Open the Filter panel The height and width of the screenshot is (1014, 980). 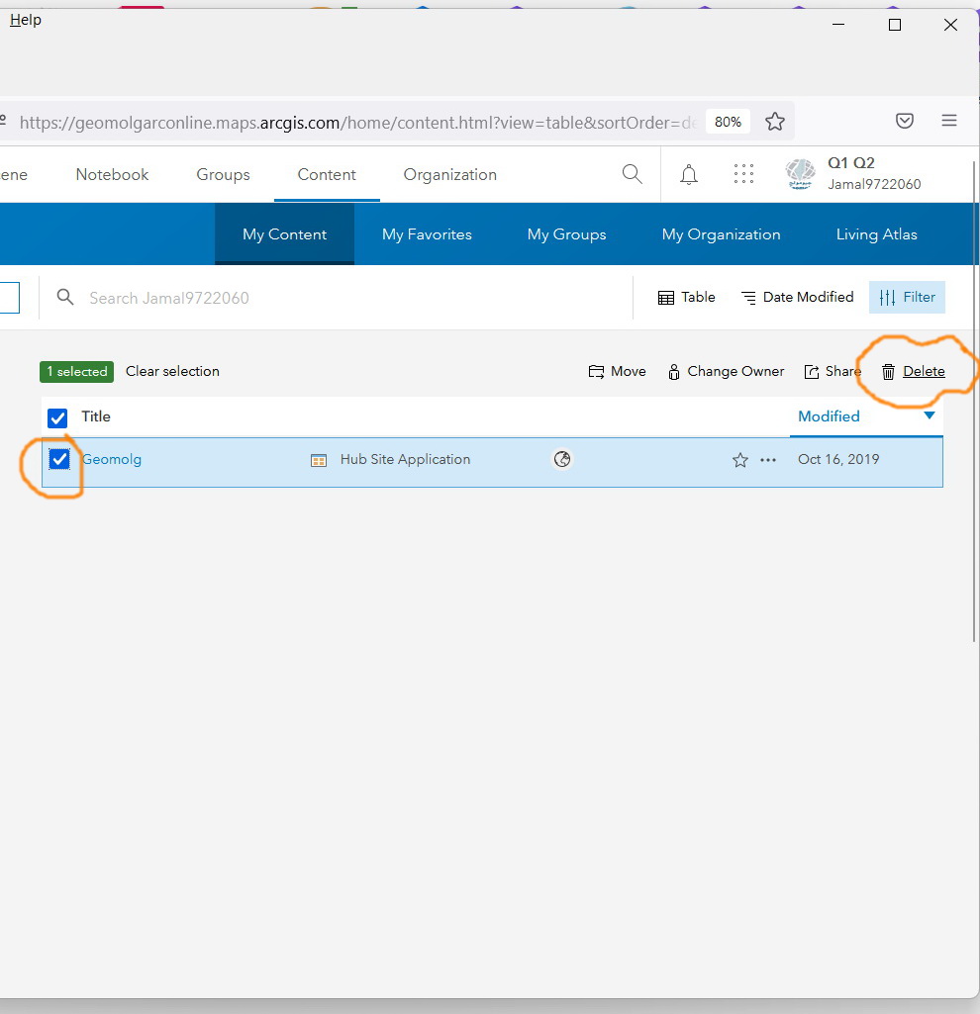coord(907,297)
